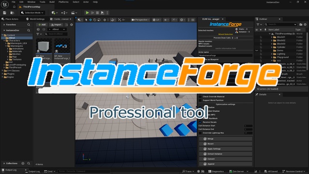The height and width of the screenshot is (174, 309).
Task: Enable Support World Partition checkbox
Action: [x=200, y=100]
